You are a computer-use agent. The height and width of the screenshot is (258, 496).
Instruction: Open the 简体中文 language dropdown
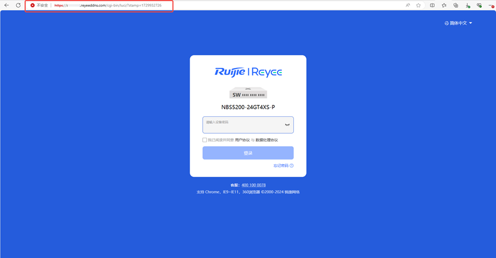point(459,23)
